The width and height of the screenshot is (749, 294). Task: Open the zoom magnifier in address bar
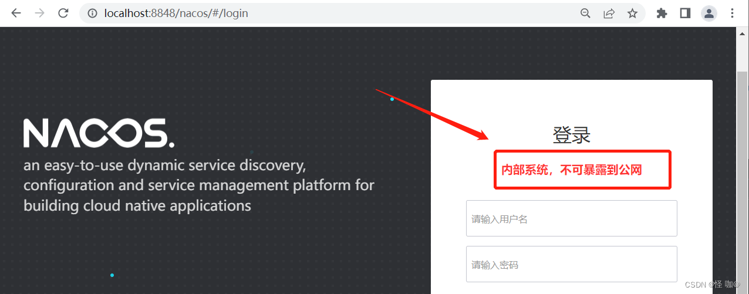[585, 13]
